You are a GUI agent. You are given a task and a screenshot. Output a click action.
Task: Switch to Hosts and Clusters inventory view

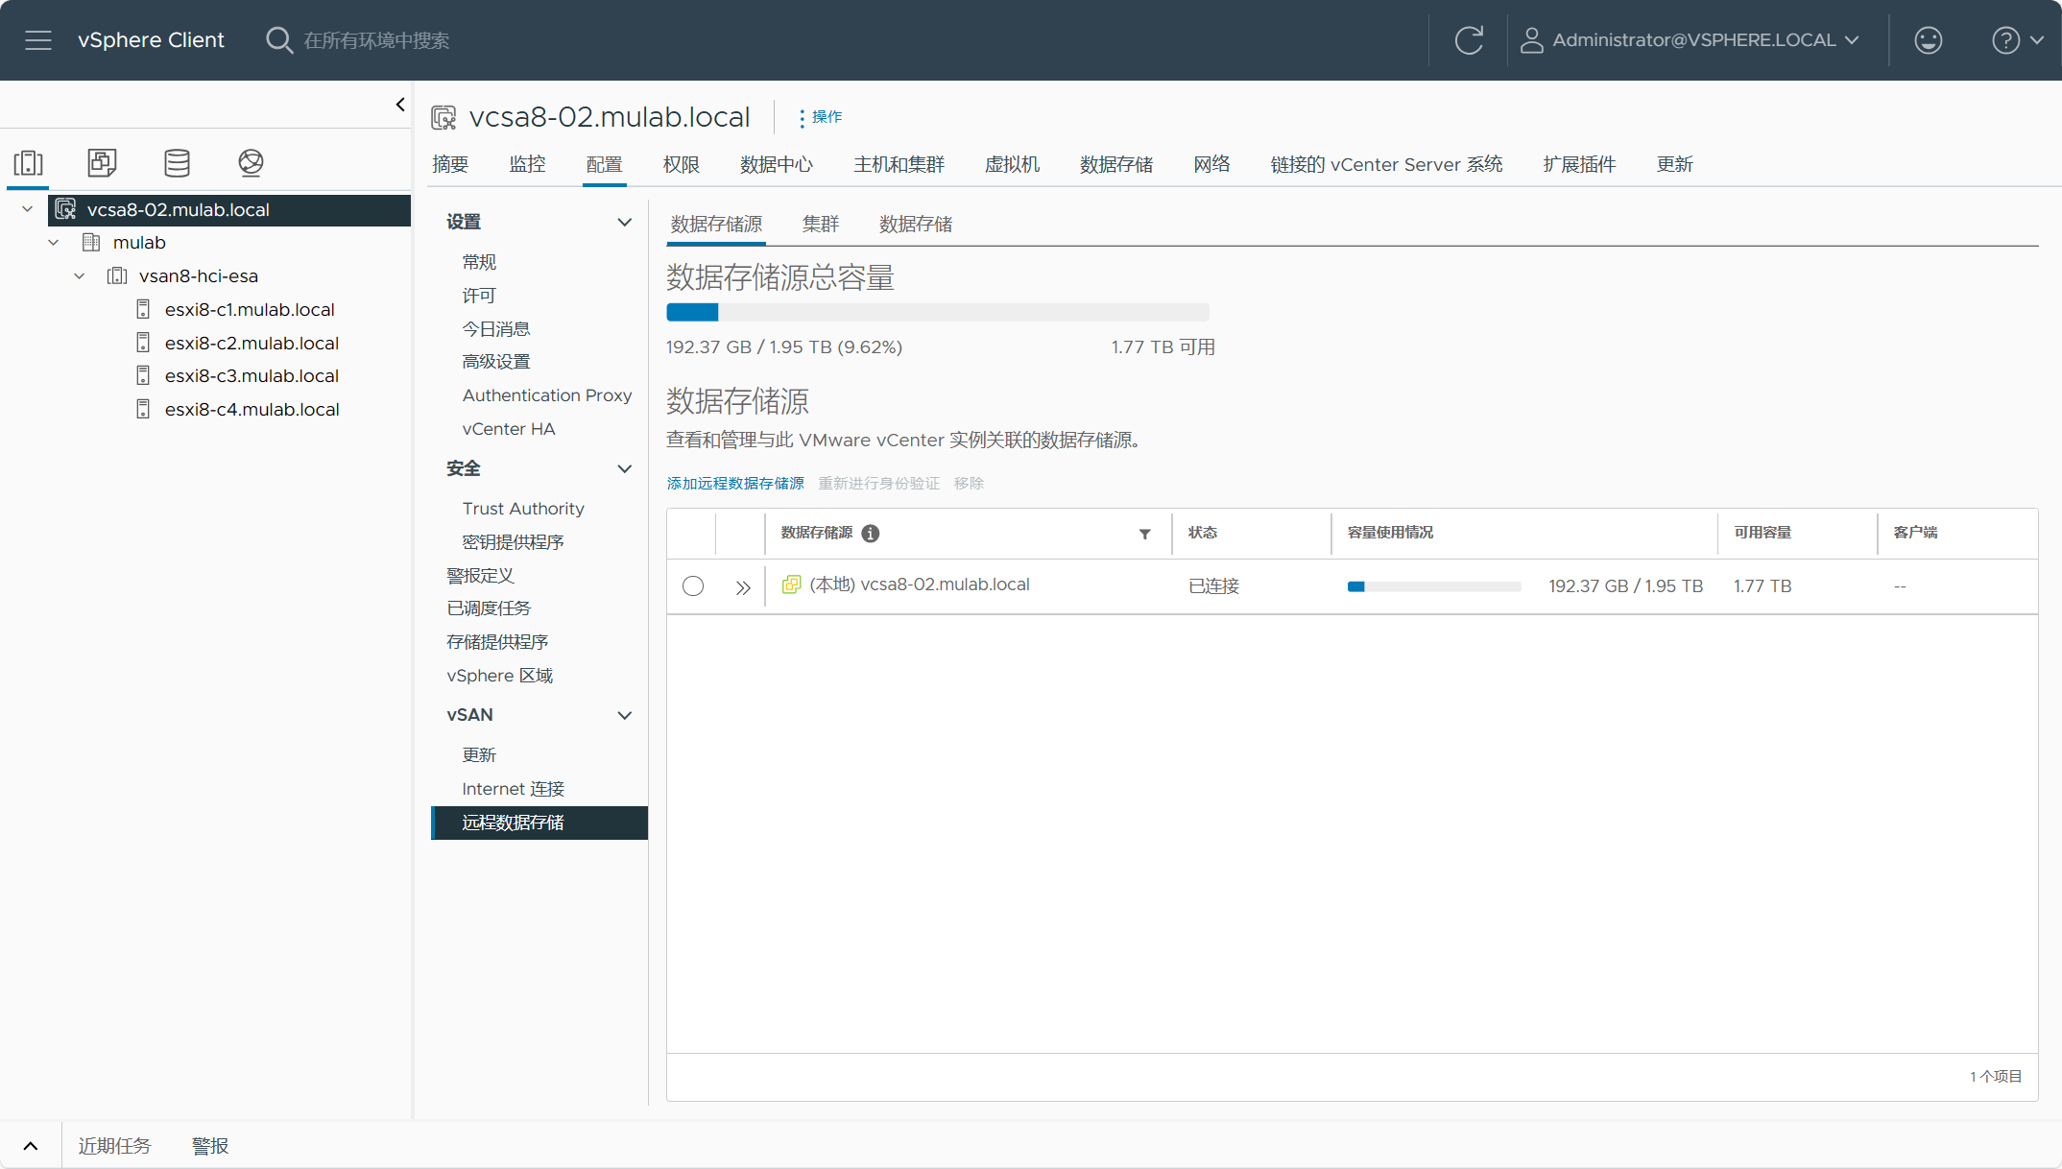[28, 162]
